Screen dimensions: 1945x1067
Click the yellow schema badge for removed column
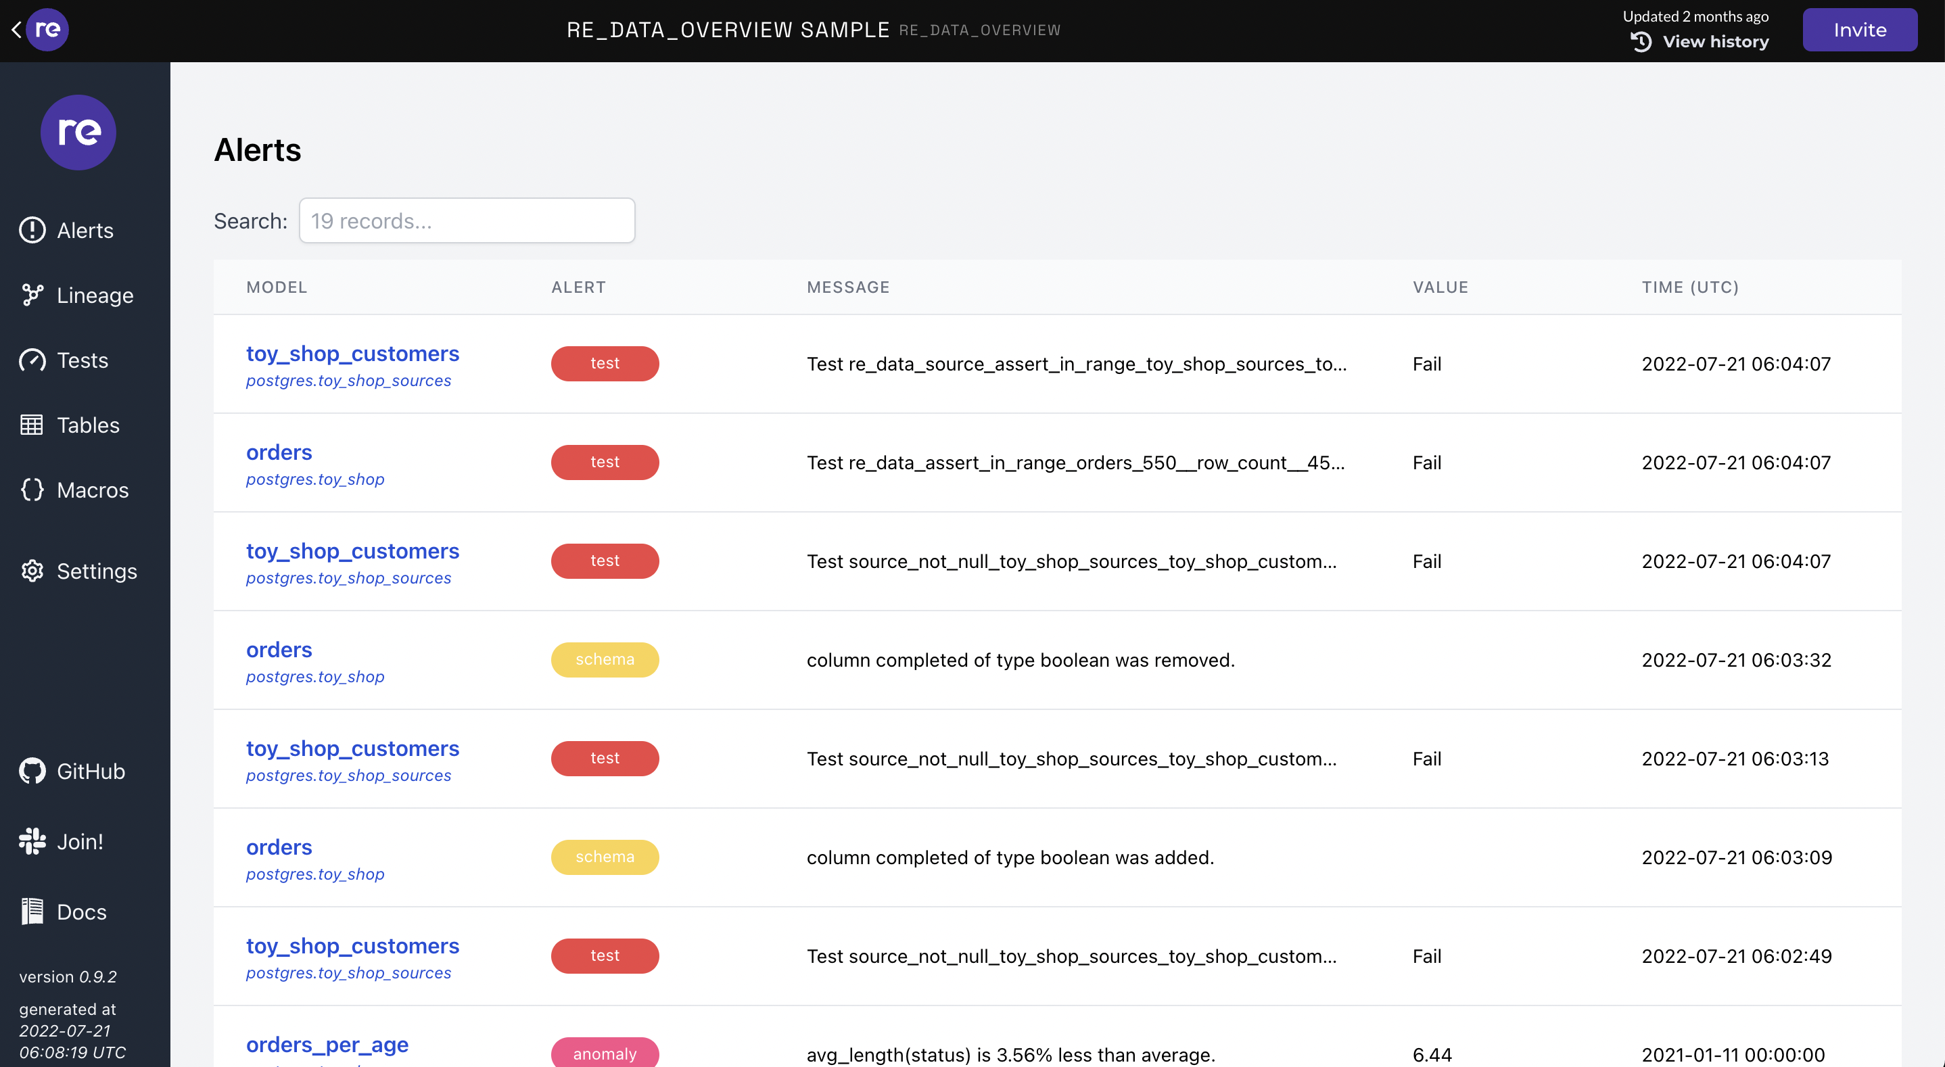pos(605,659)
